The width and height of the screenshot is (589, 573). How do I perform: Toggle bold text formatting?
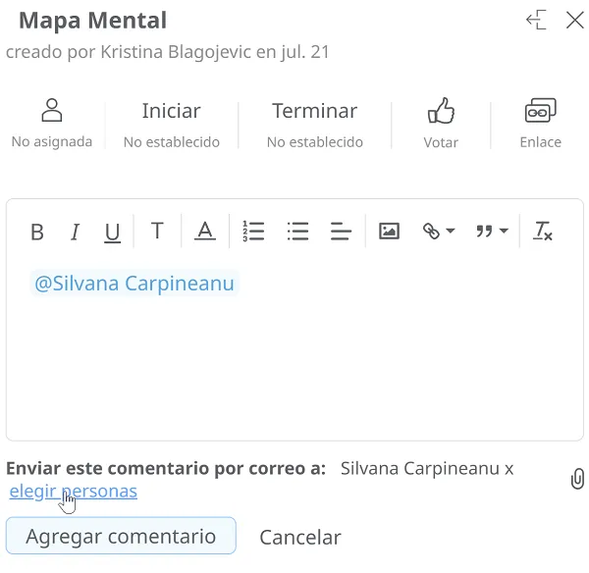[x=37, y=232]
